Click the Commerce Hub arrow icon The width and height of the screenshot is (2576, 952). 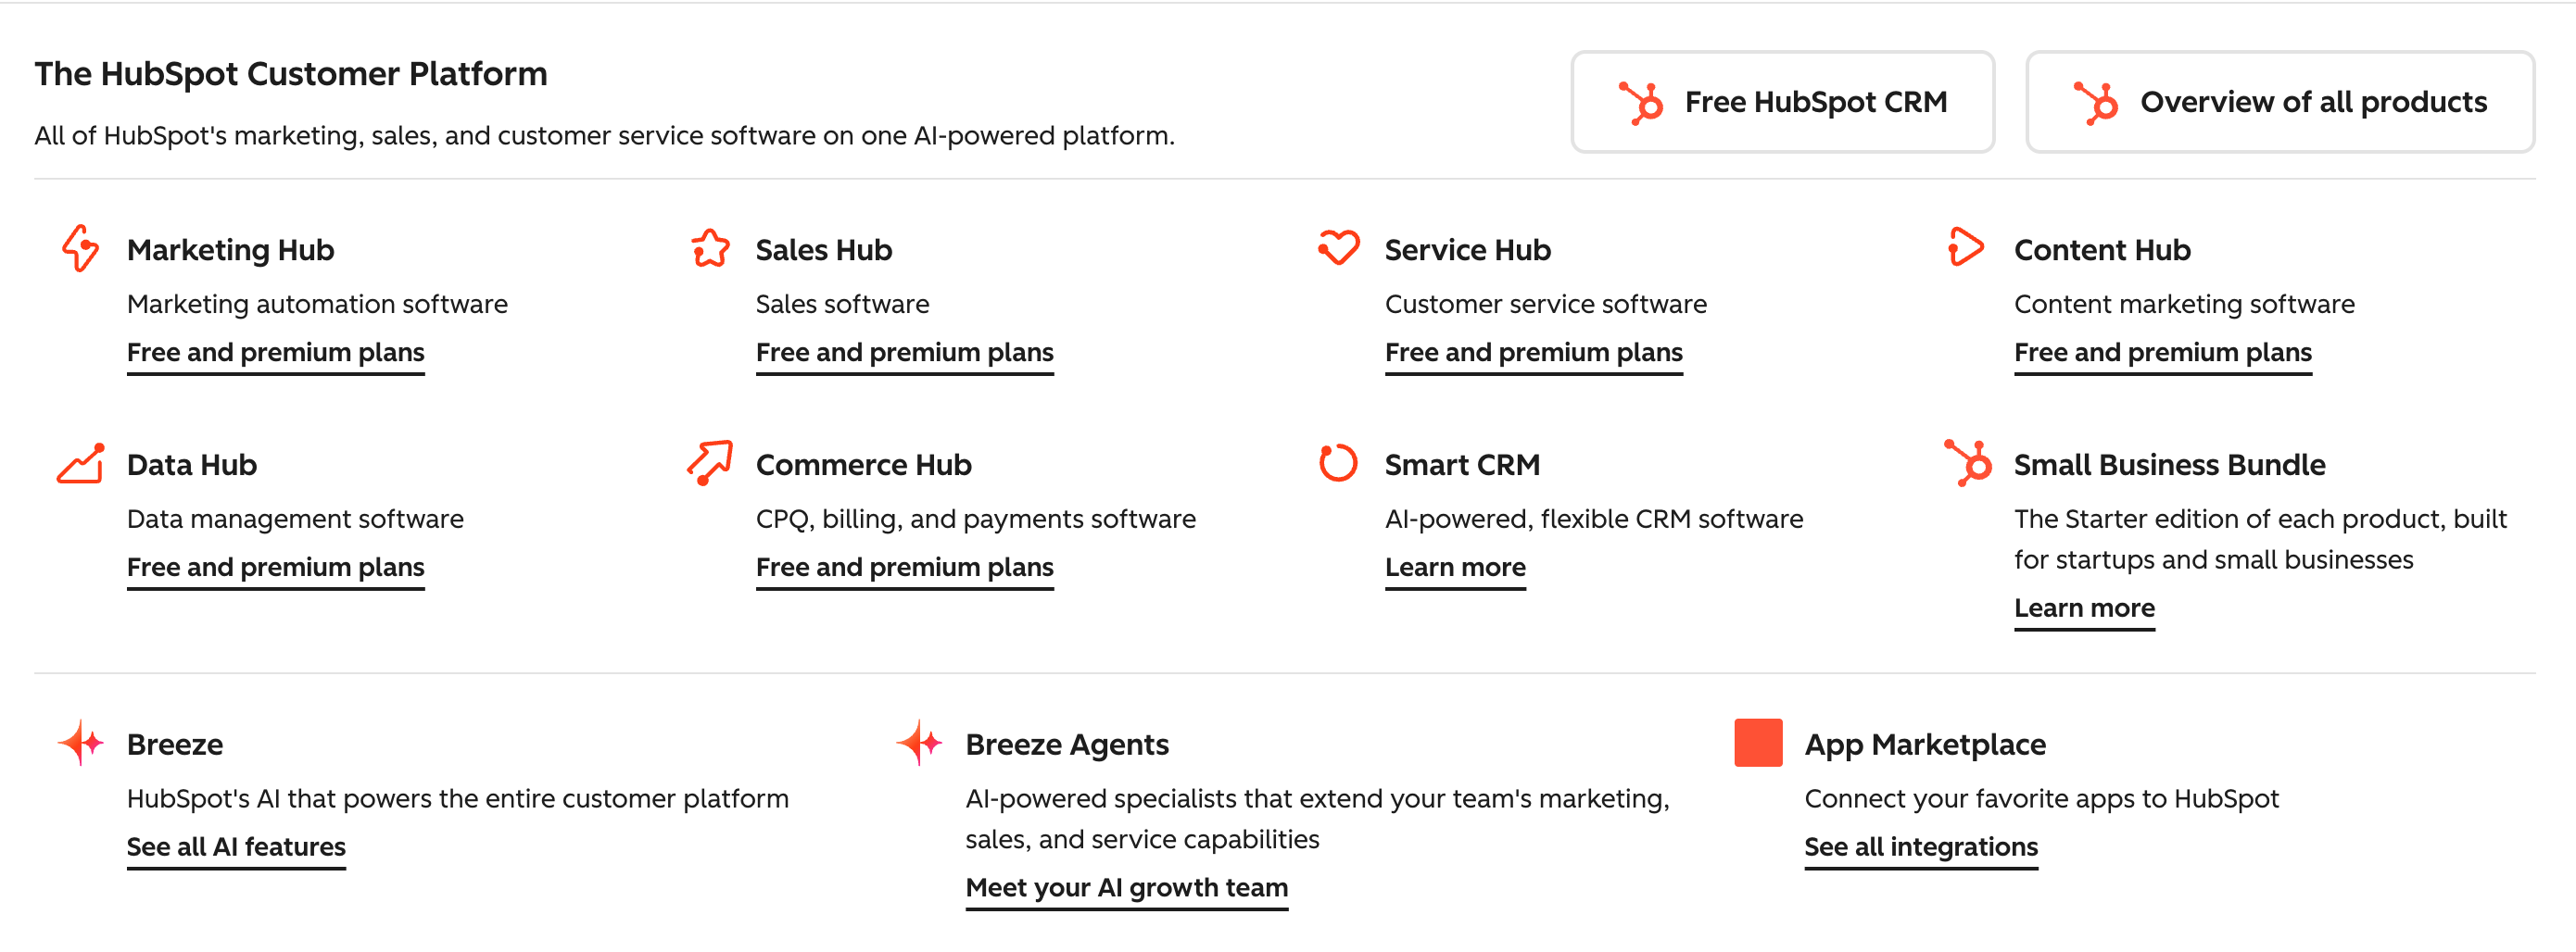(x=710, y=462)
